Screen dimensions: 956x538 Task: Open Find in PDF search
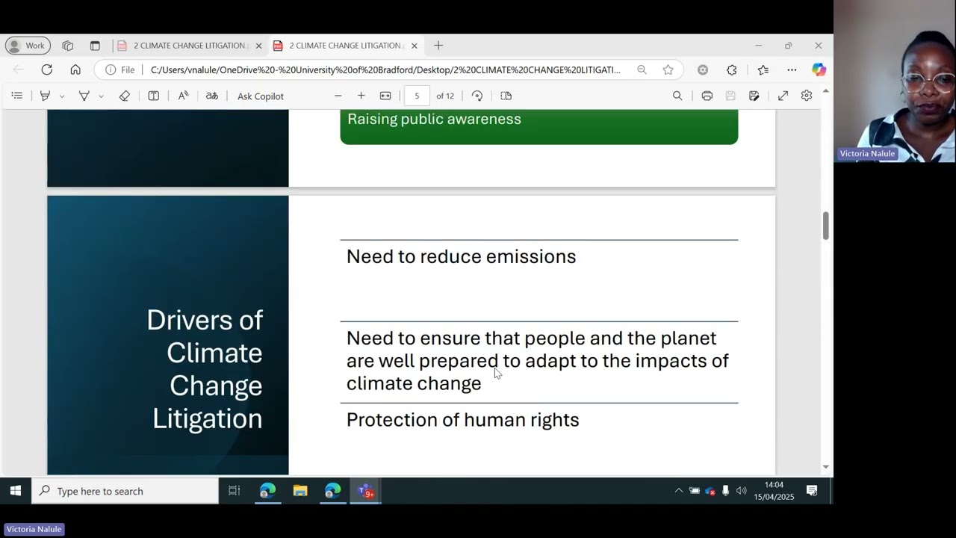(x=677, y=96)
